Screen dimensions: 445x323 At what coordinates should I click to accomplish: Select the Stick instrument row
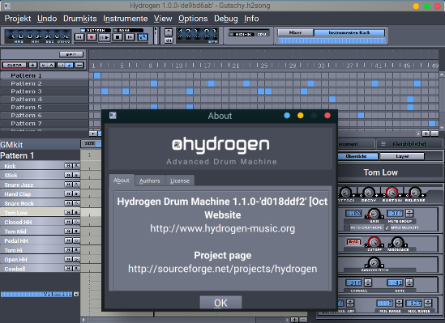click(x=41, y=175)
